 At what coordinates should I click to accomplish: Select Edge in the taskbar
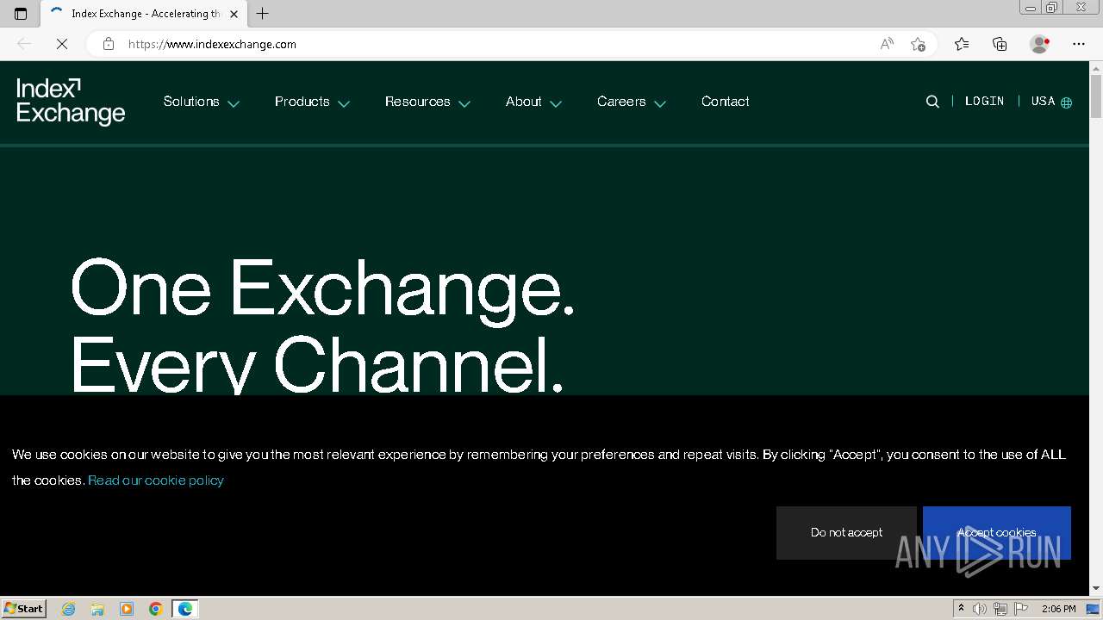click(x=185, y=609)
